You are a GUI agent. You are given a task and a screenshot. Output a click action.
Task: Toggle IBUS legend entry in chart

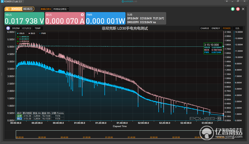(32, 33)
